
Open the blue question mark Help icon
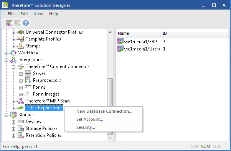[26, 23]
